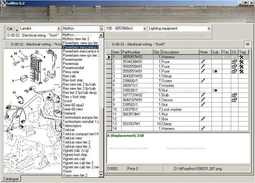Screen dimensions: 255x183
Task: Click model list scrollbar up arrow
Action: pos(101,35)
